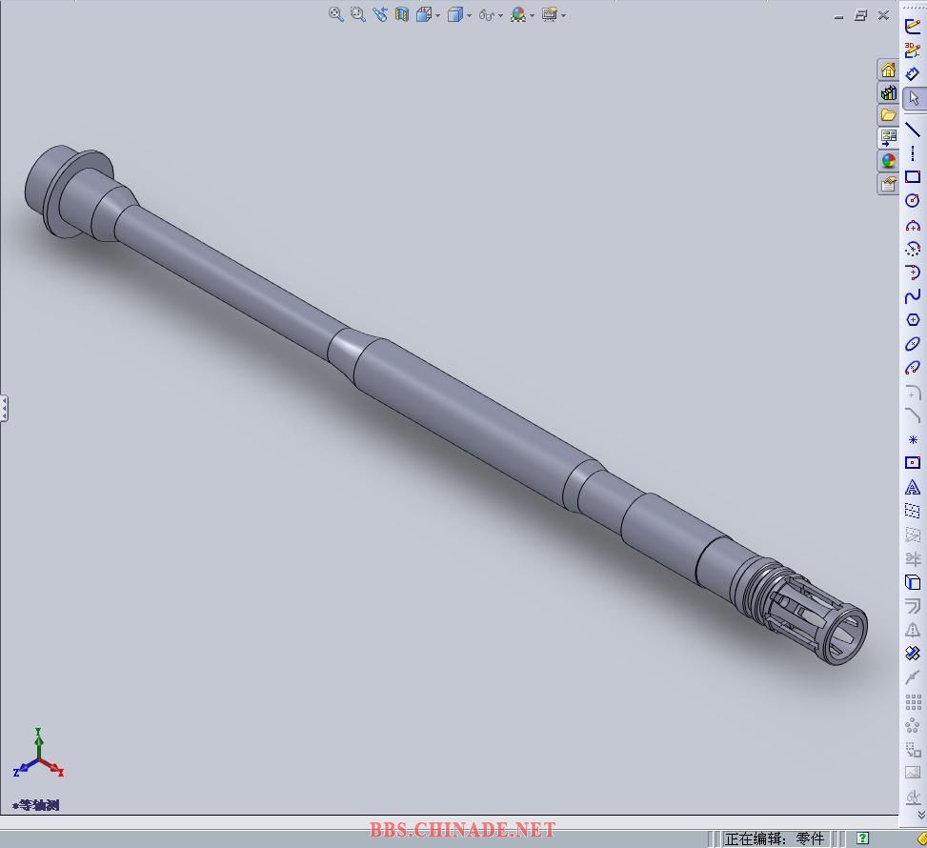Click the Sketch Fillet tool
Image resolution: width=927 pixels, height=848 pixels.
coord(913,392)
